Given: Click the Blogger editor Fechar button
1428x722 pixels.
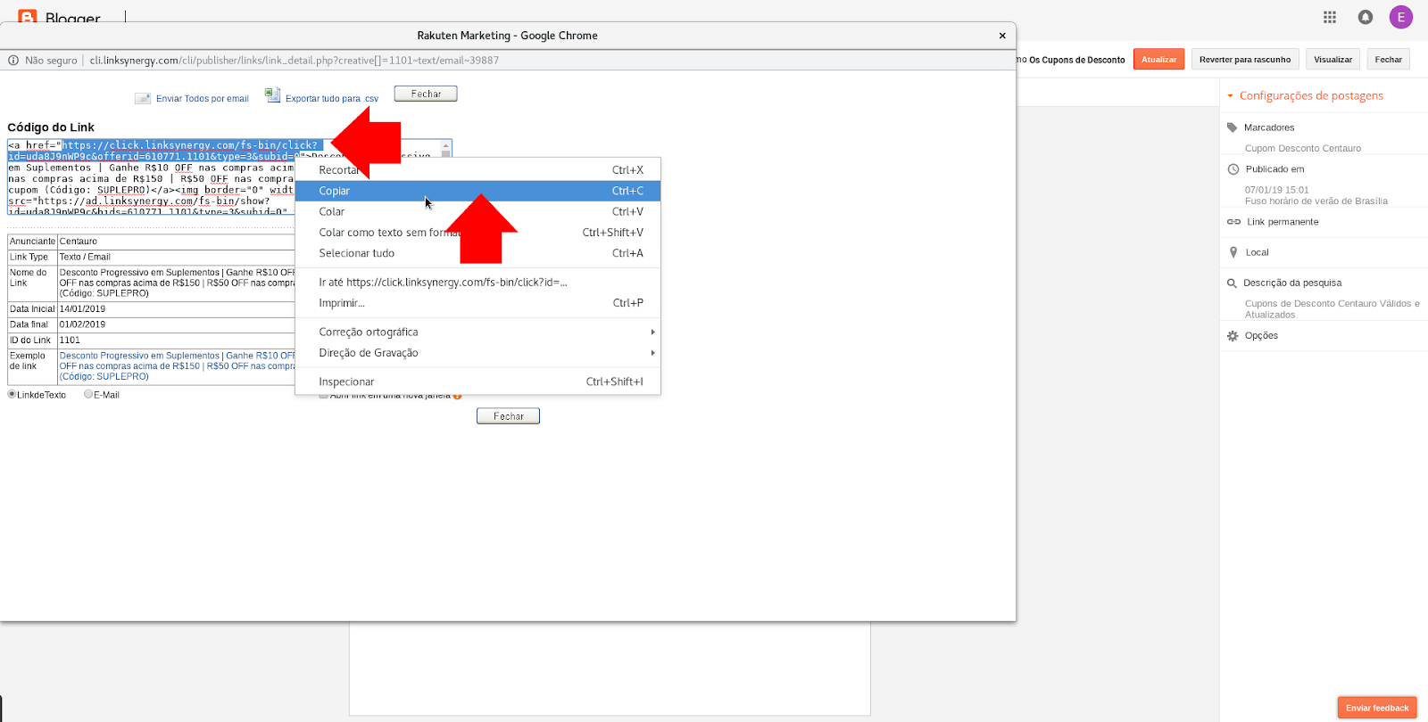Looking at the screenshot, I should 1388,59.
